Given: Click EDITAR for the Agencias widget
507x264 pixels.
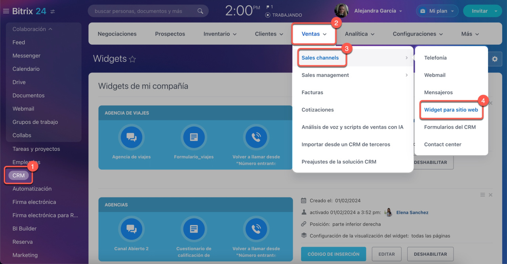Looking at the screenshot, I should coord(387,254).
